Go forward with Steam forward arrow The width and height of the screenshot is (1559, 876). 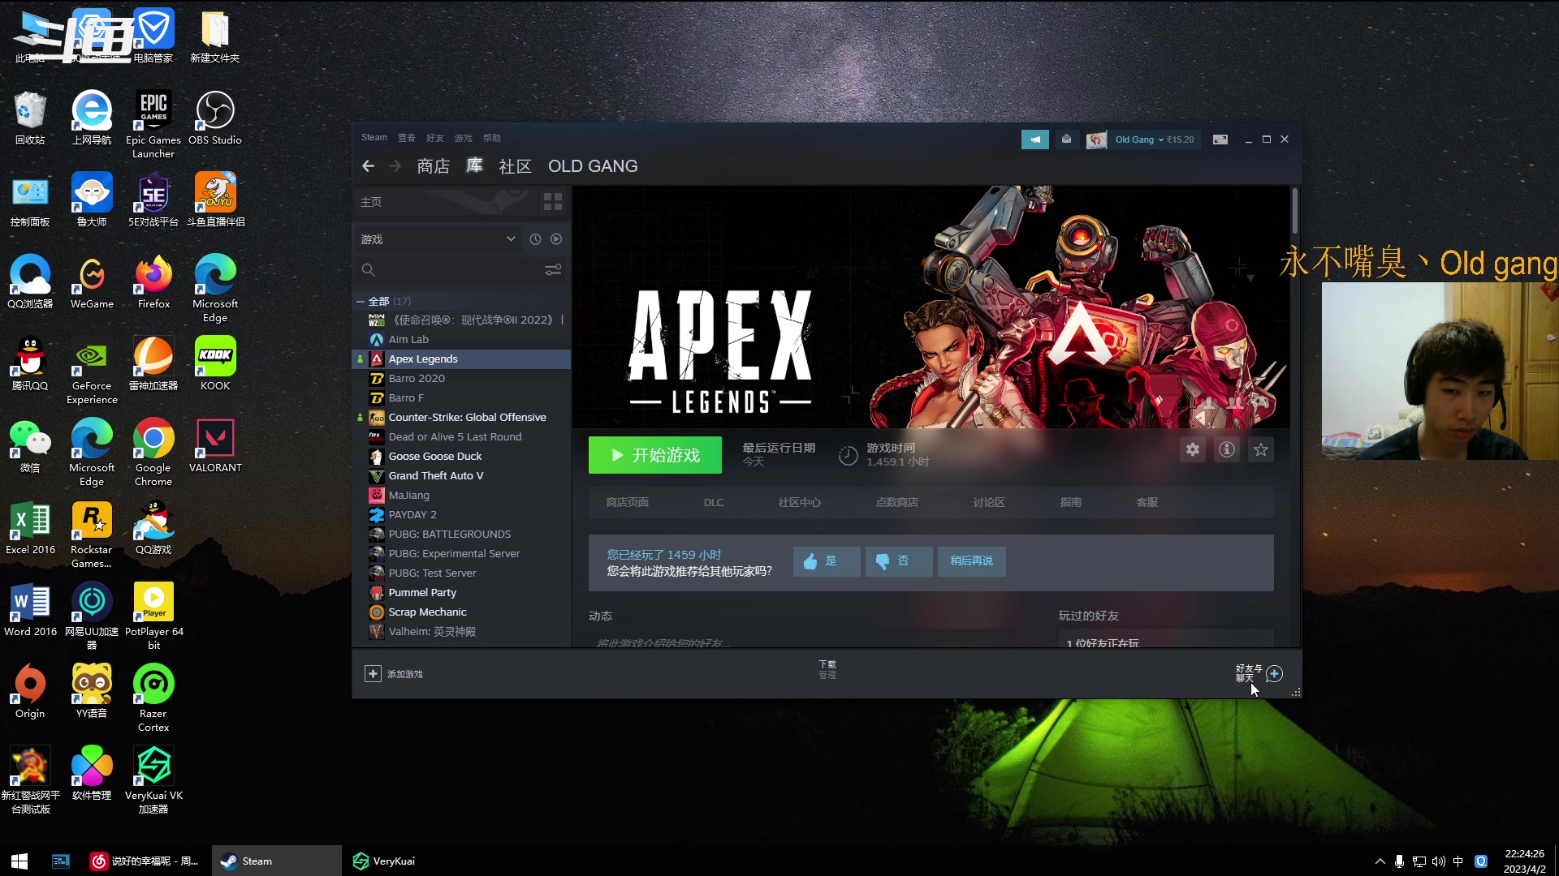point(395,166)
